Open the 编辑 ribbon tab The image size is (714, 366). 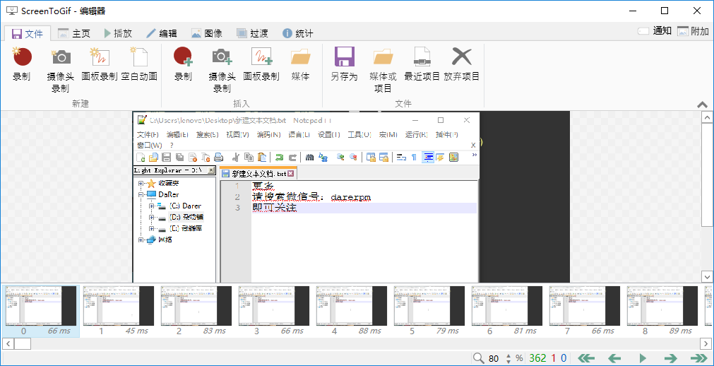pyautogui.click(x=162, y=33)
